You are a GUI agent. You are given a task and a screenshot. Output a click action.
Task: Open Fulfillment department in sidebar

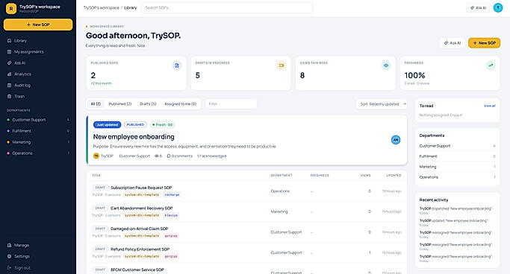(x=38, y=131)
